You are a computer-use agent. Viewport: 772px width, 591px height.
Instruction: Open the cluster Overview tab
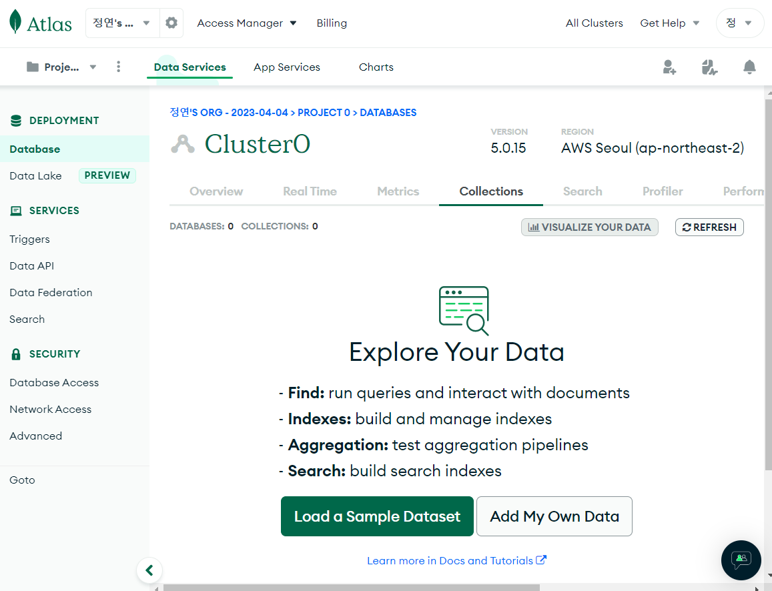[216, 191]
